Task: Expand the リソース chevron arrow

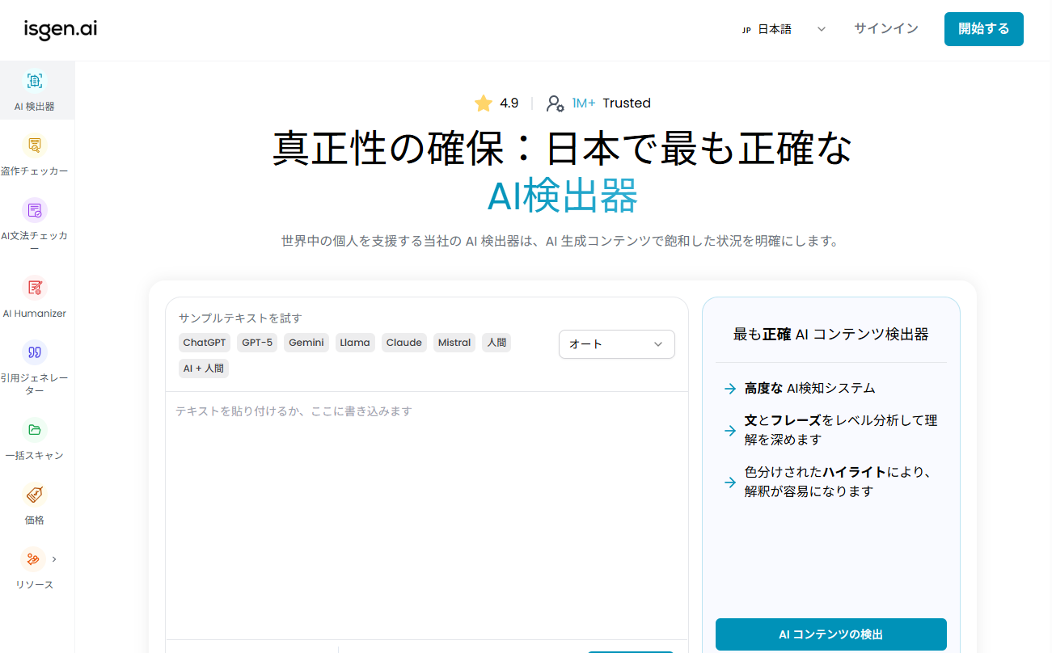Action: point(54,558)
